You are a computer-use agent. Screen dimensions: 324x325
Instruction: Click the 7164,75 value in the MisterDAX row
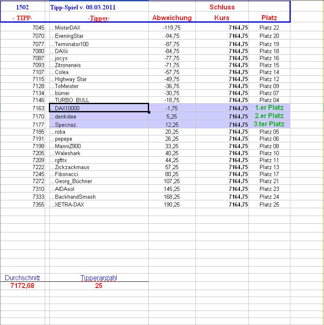(x=238, y=28)
